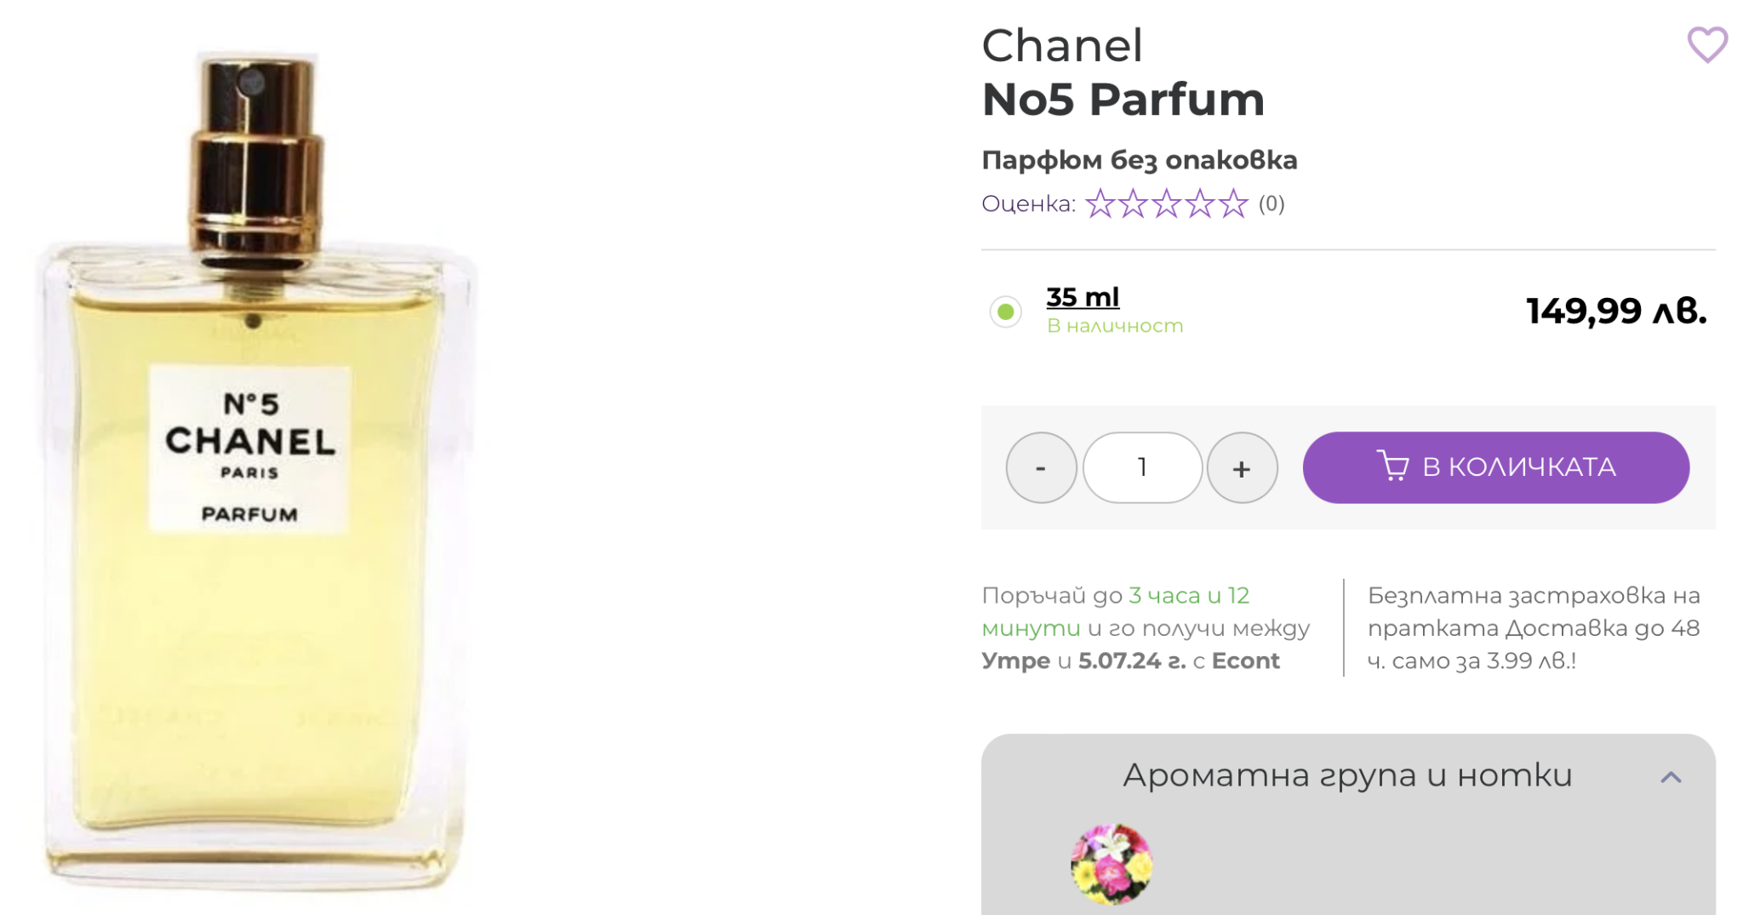Viewport: 1743px width, 915px height.
Task: Click the 149,99 лв. price
Action: [x=1616, y=312]
